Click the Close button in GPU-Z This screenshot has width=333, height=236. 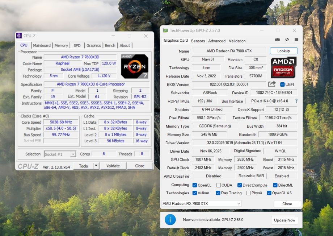click(287, 204)
